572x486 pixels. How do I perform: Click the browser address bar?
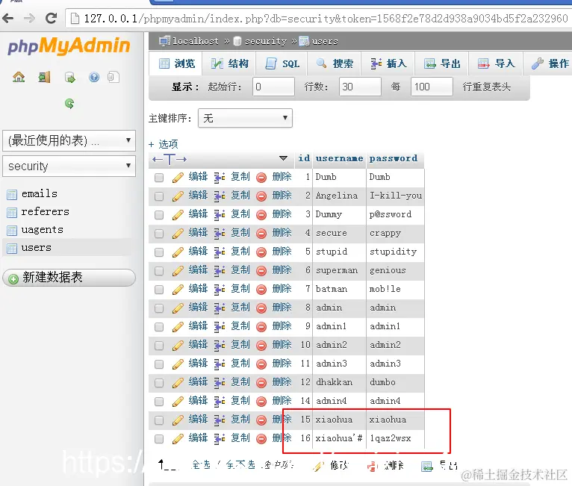tap(319, 18)
